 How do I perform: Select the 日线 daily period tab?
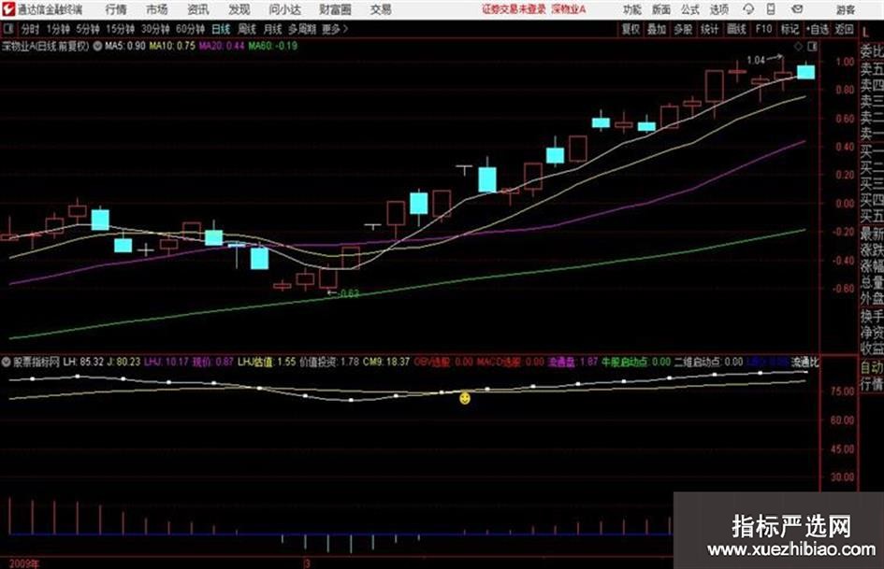(221, 29)
